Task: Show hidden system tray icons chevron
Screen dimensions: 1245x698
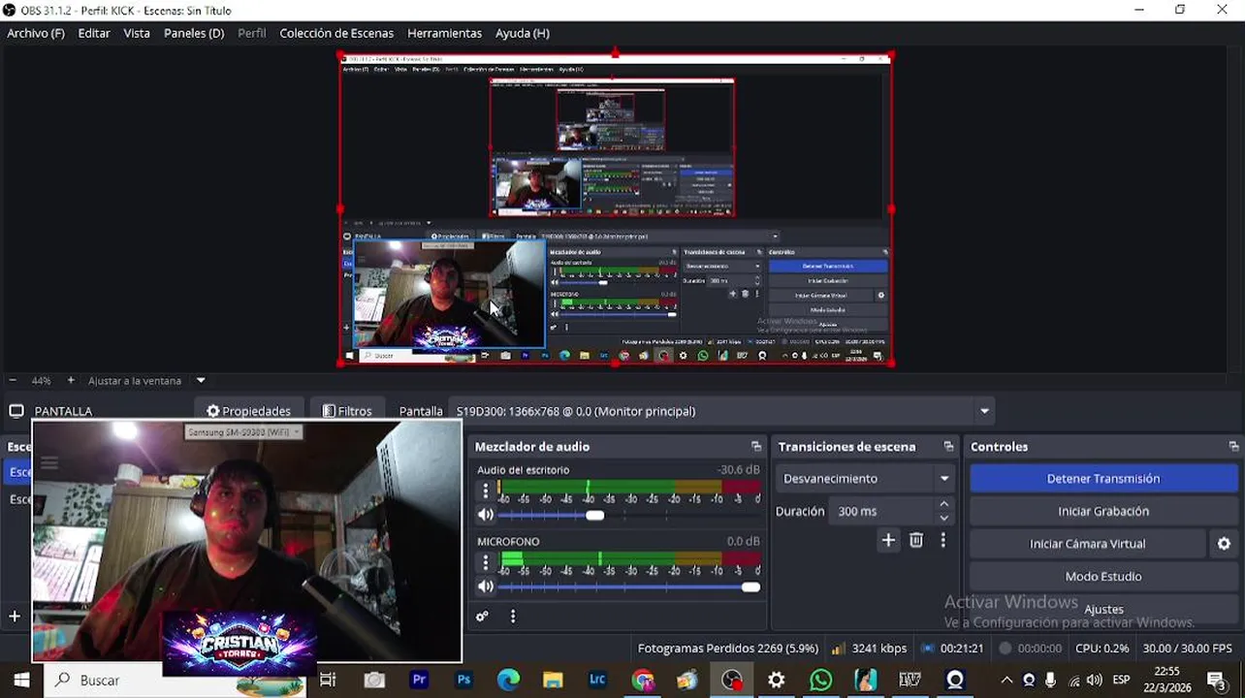Action: click(x=1006, y=680)
